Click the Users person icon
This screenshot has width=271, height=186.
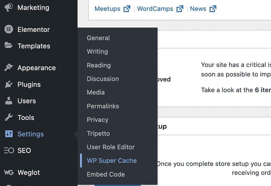pos(9,101)
